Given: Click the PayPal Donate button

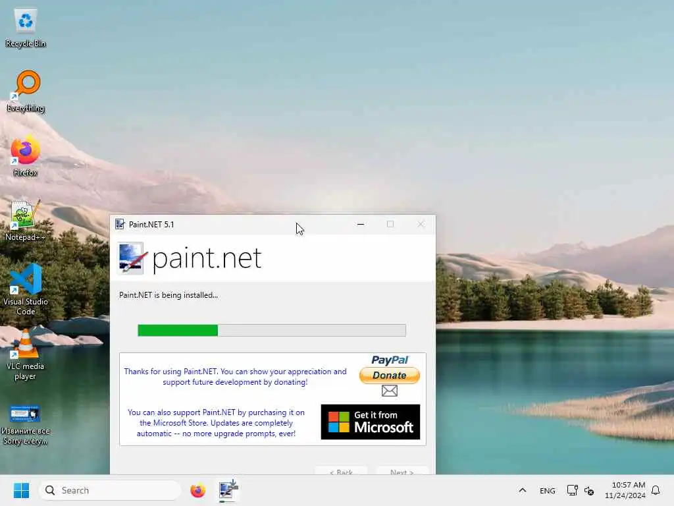Looking at the screenshot, I should coord(390,375).
